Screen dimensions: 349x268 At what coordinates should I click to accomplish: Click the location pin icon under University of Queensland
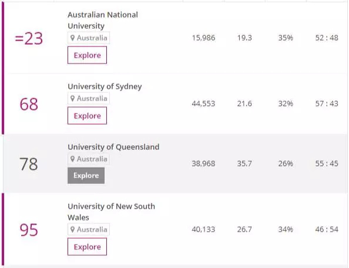[72, 159]
